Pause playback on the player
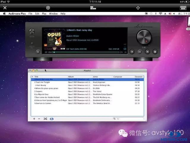Image resolution: width=190 pixels, height=143 pixels. point(140,52)
